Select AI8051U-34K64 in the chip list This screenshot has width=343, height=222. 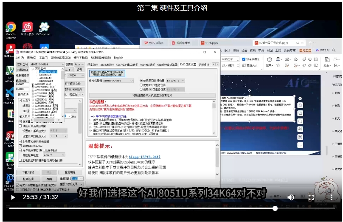pyautogui.click(x=48, y=71)
